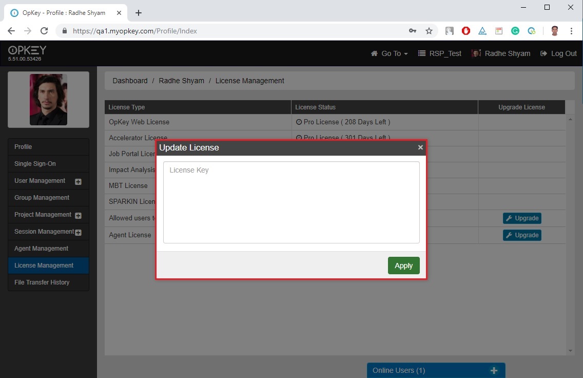Close the OpKey Profile browser tab

coord(119,13)
